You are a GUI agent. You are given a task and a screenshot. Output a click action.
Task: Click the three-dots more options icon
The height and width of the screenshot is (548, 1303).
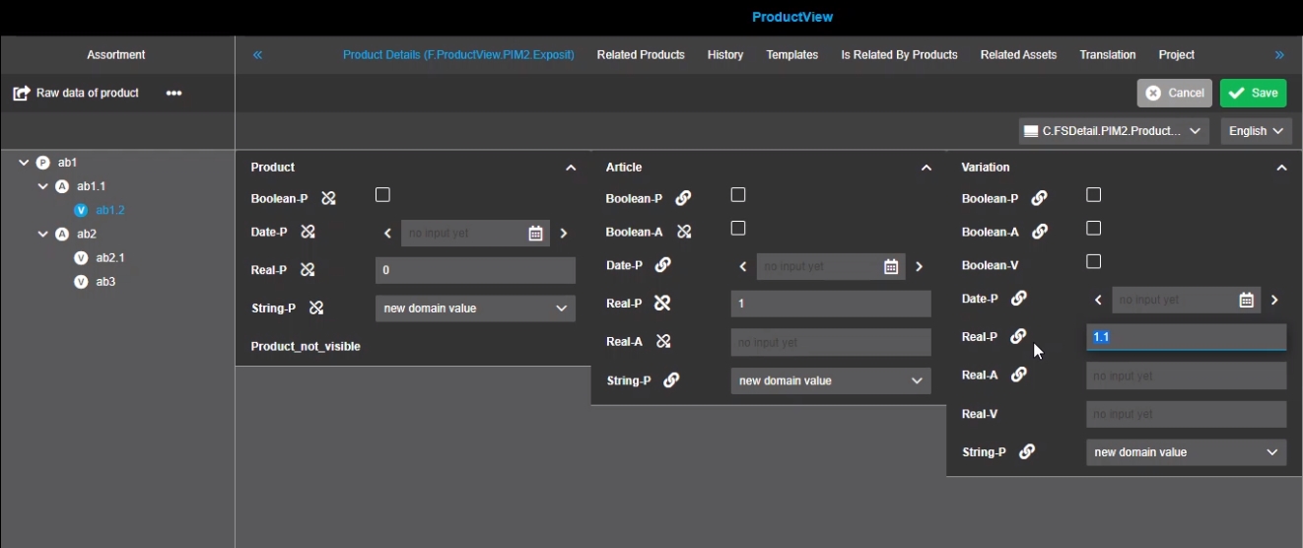[x=174, y=93]
